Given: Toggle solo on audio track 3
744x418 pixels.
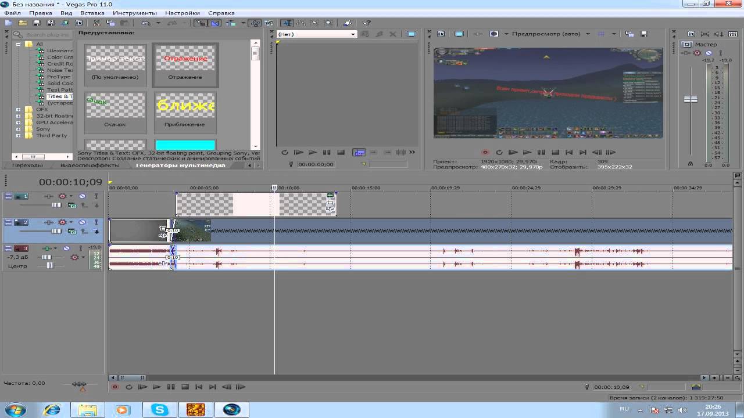Looking at the screenshot, I should pyautogui.click(x=81, y=248).
